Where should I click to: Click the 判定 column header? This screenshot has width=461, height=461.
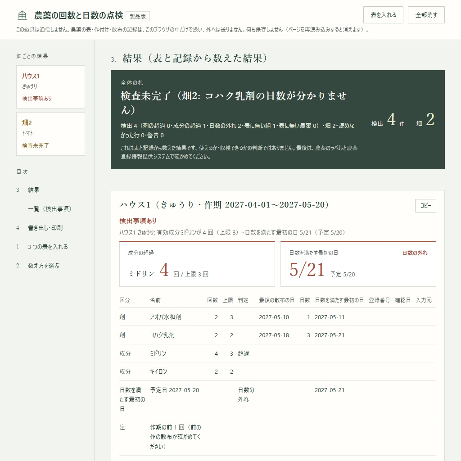click(243, 300)
